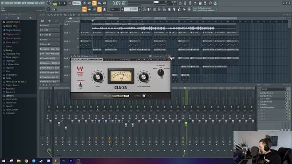This screenshot has height=164, width=292.
Task: Toggle the highlighted multilink controllers icon
Action: (99, 9)
